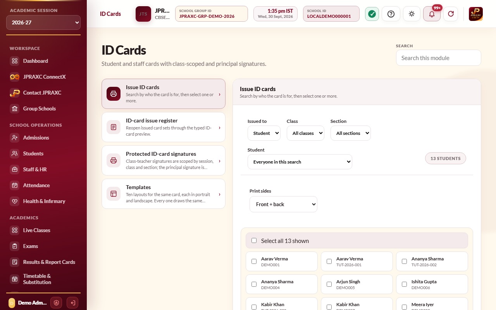Open Live Classes in the sidebar
This screenshot has height=310, width=496.
coord(43,230)
